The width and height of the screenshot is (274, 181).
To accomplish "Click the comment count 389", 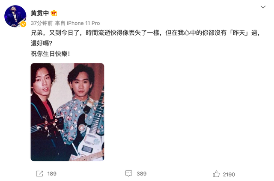I will coord(142,174).
